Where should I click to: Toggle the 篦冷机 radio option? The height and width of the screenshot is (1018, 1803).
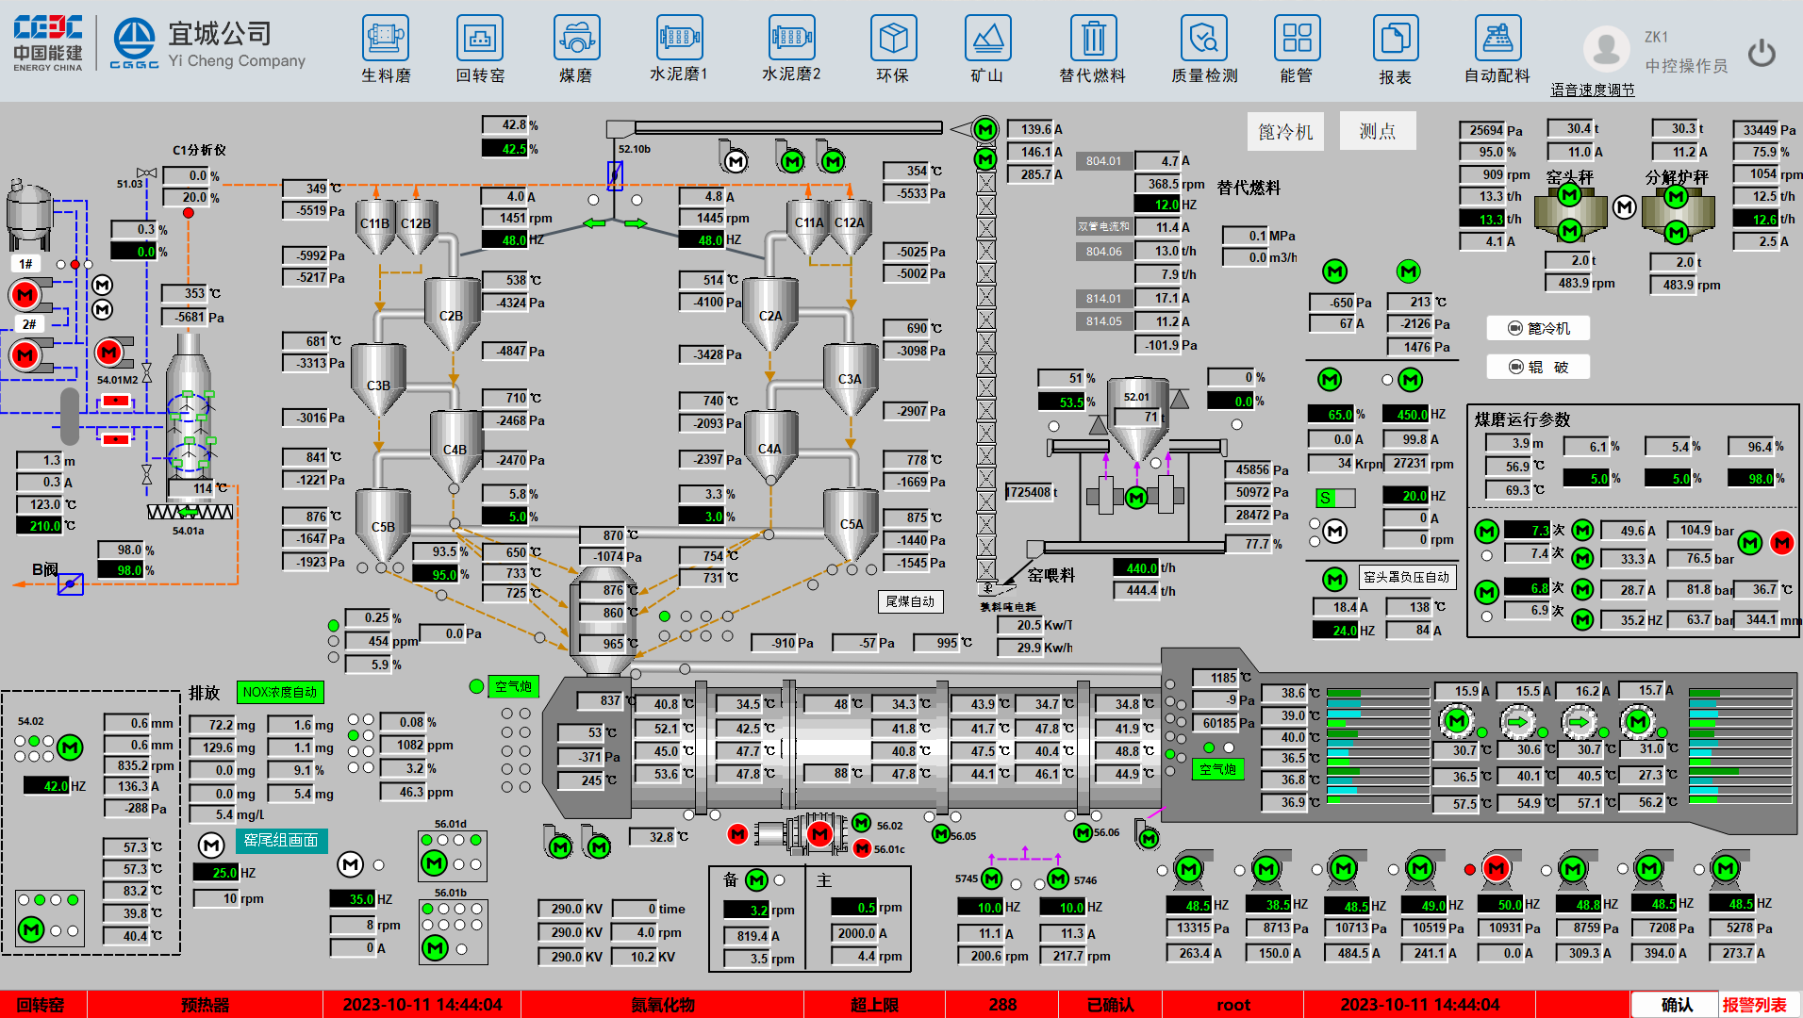[1538, 328]
